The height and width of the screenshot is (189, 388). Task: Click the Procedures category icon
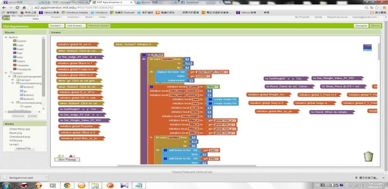(x=14, y=69)
